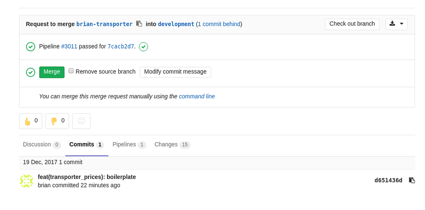Click the thumbs up emoji button

(31, 121)
